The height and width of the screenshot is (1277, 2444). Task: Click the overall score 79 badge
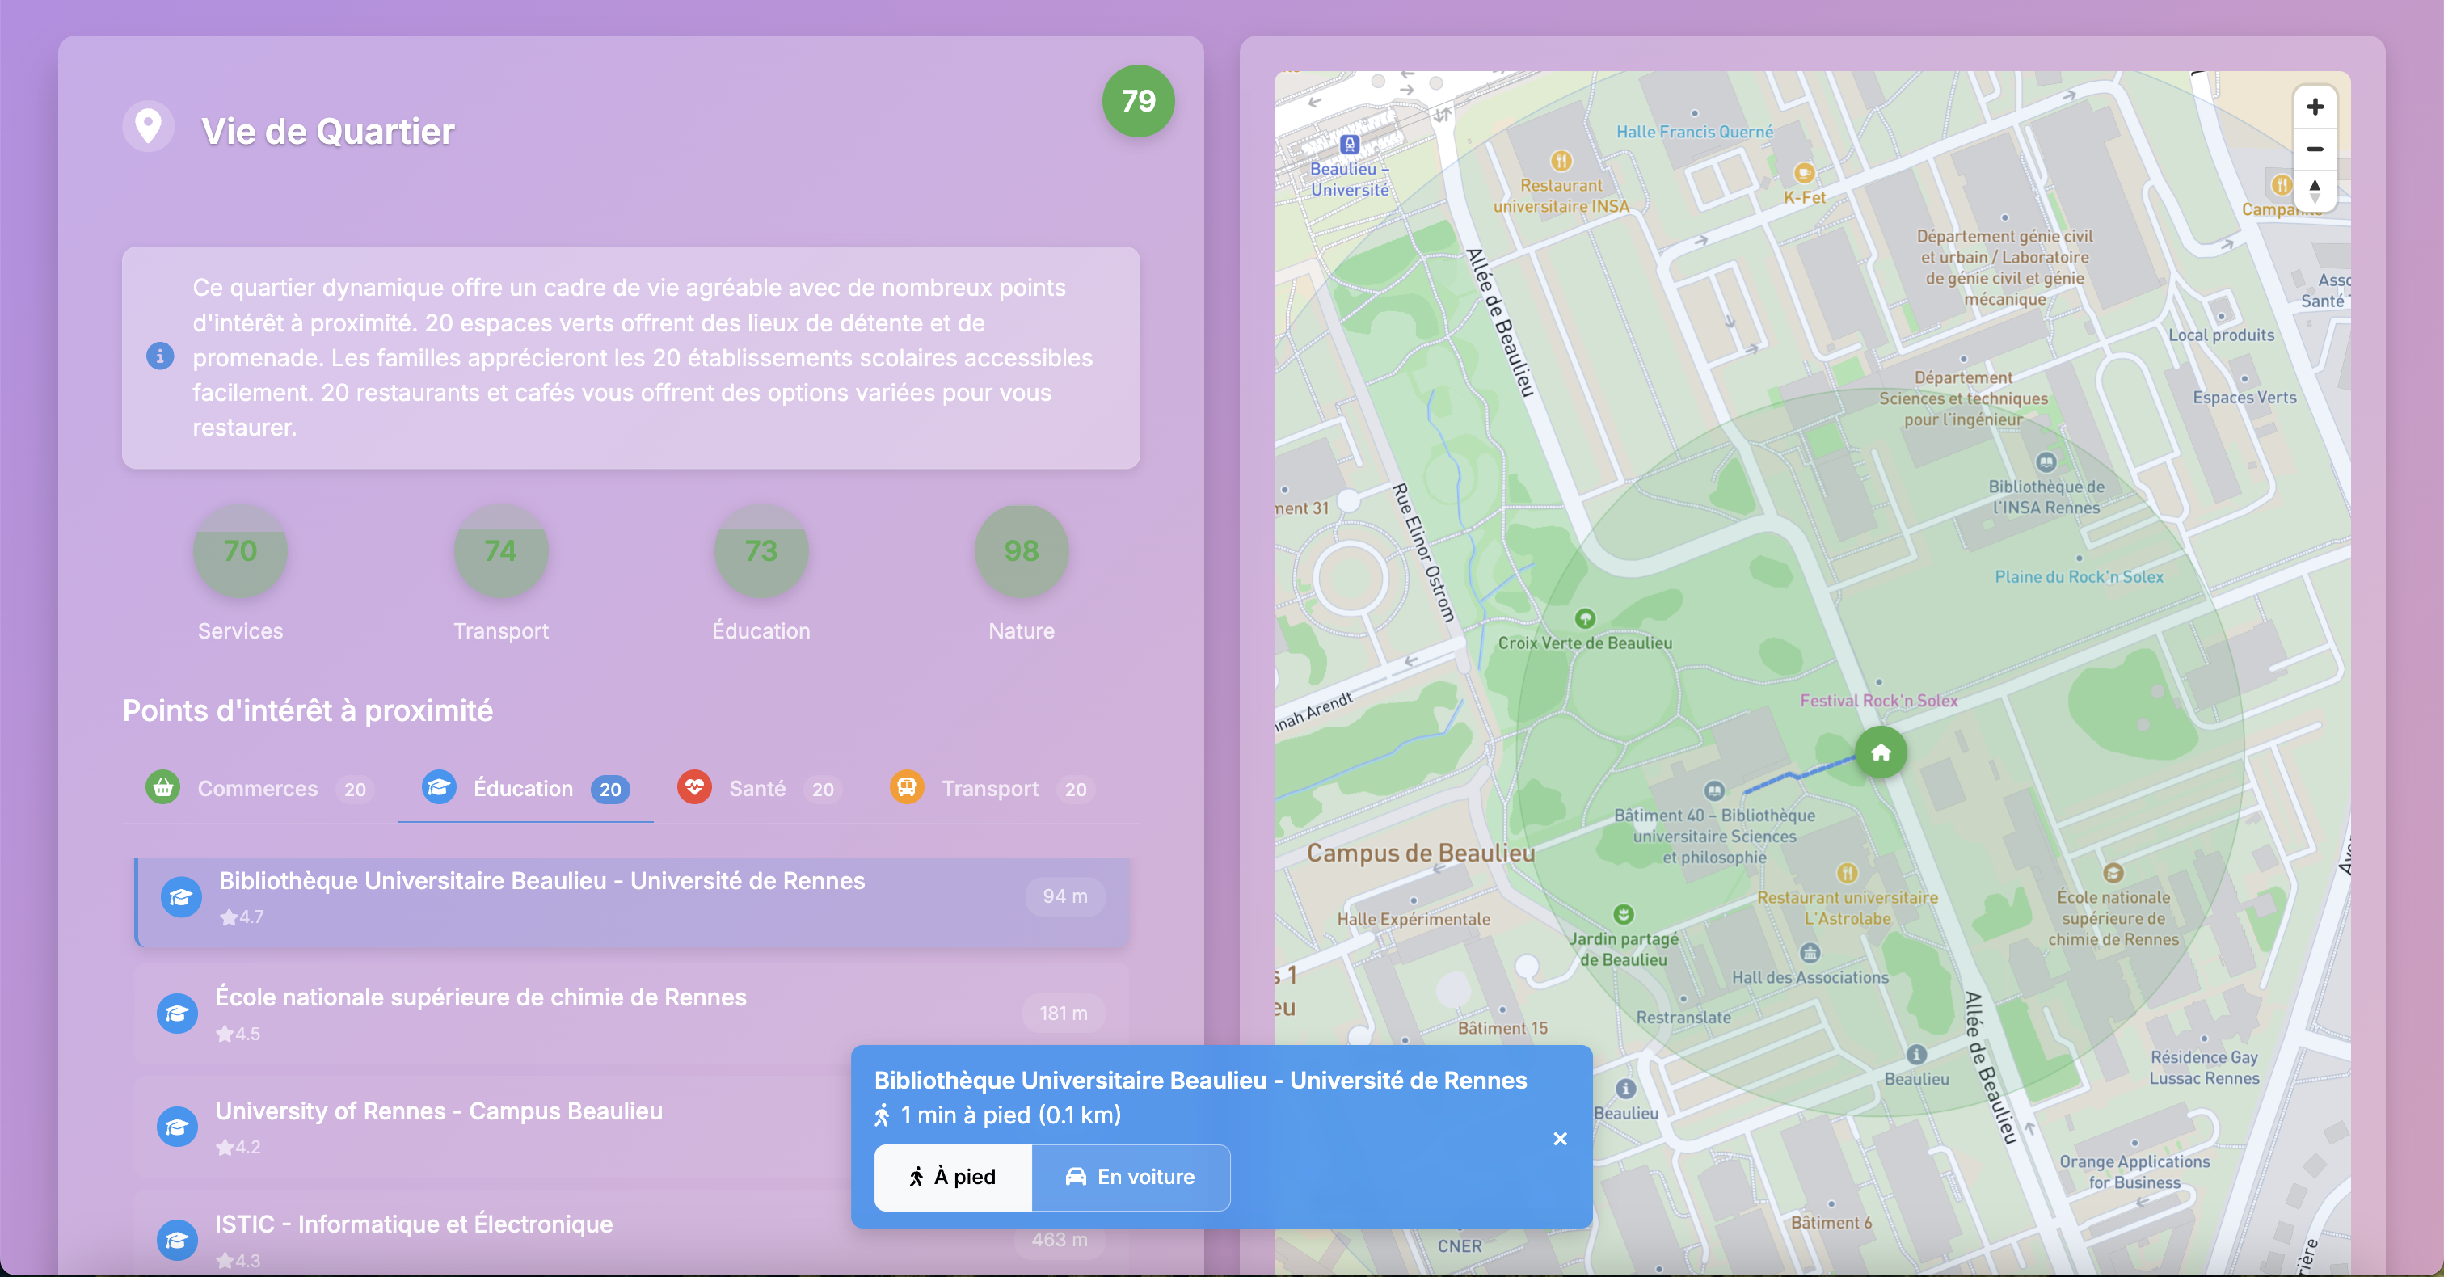click(x=1138, y=100)
